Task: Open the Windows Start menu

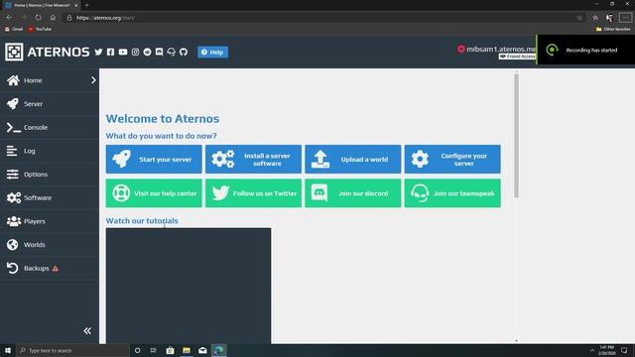Action: click(x=8, y=350)
